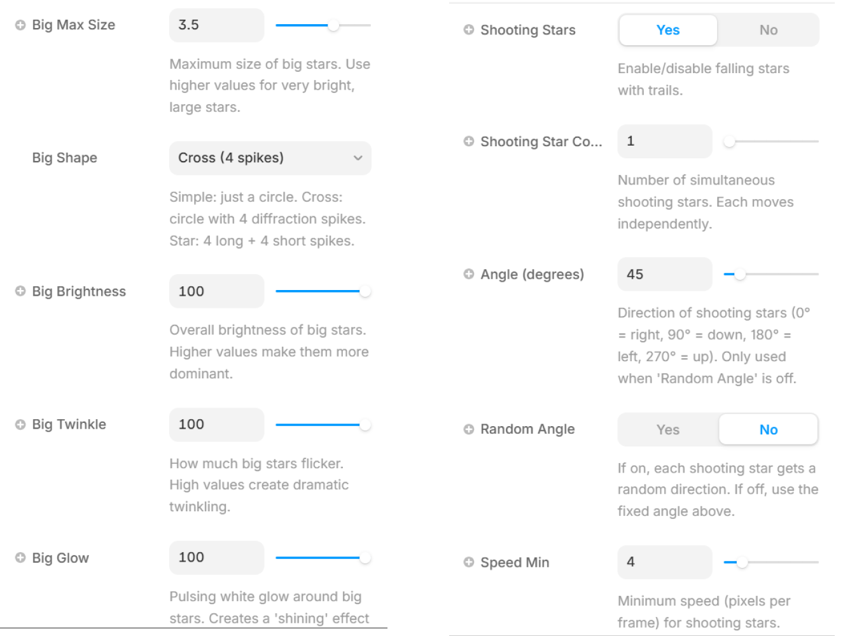Click the Shooting Star Count slider handle
The image size is (850, 636).
point(730,141)
